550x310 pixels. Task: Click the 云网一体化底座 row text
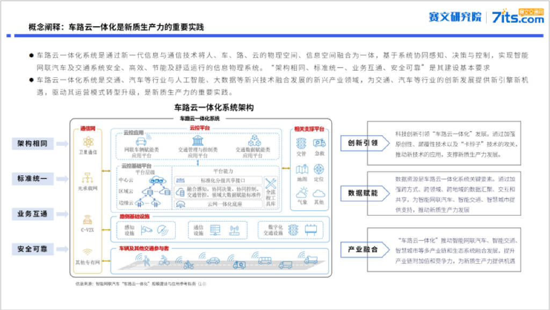pos(225,204)
